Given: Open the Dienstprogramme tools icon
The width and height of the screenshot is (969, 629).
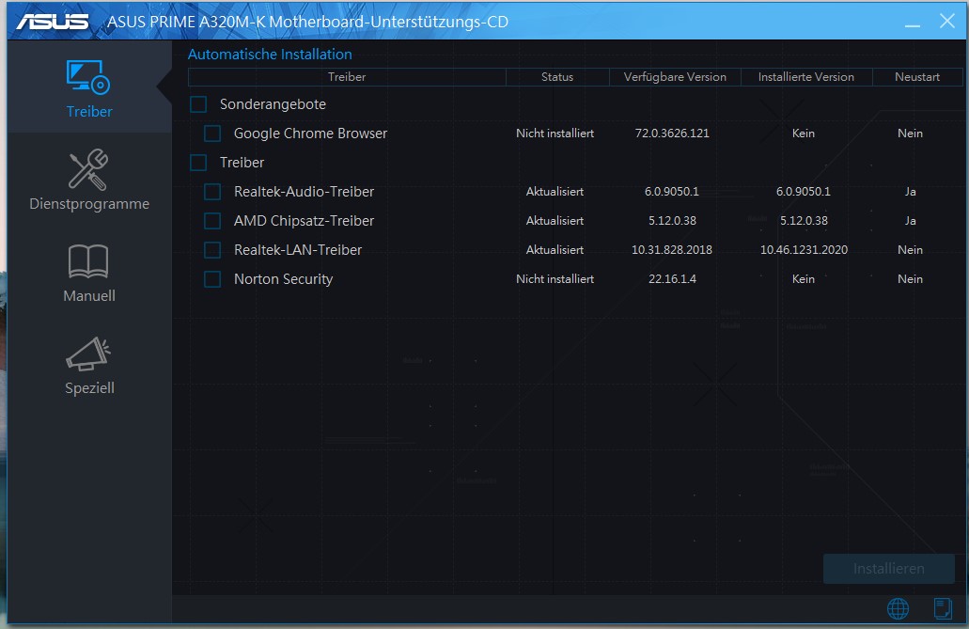Looking at the screenshot, I should tap(87, 169).
